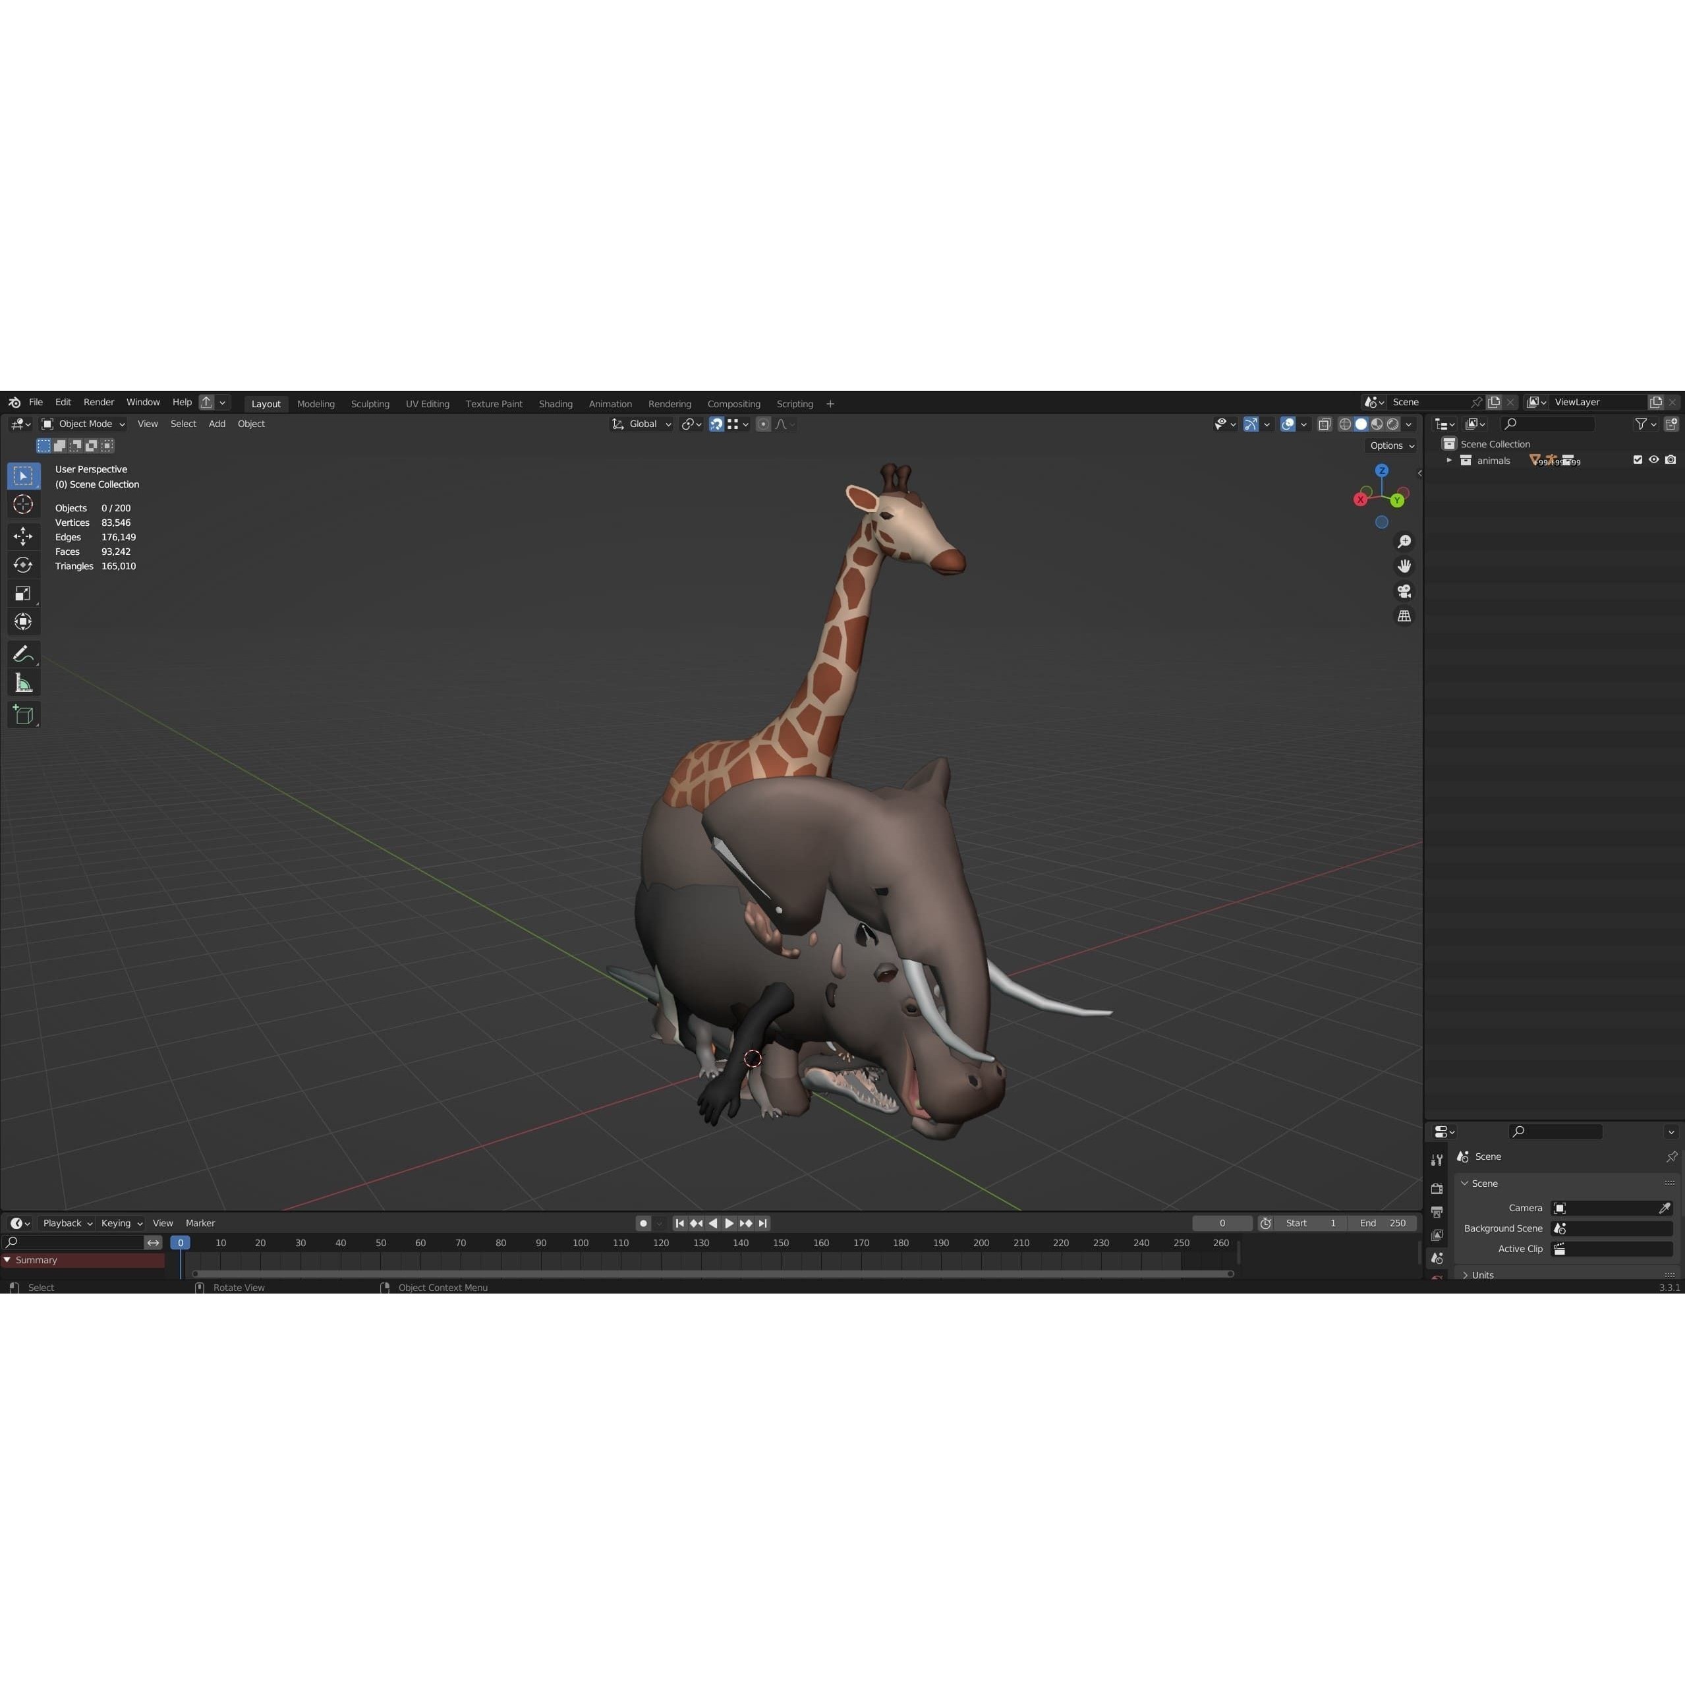The image size is (1685, 1685).
Task: Disable the animals collection checkbox
Action: point(1638,459)
